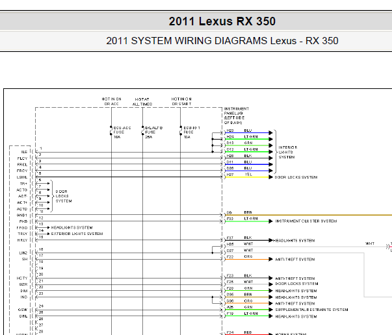
Task: Select the A25 connector label
Action: pos(230,307)
